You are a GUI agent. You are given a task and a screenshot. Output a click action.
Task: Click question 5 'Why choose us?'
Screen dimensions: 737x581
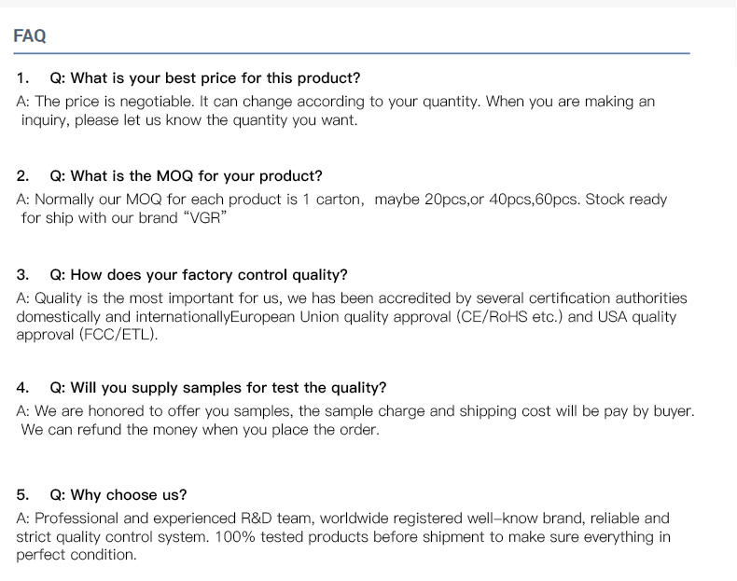[x=118, y=494]
